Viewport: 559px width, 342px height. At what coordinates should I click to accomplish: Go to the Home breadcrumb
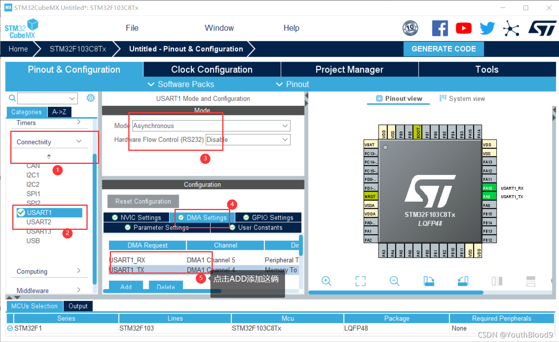tap(18, 49)
